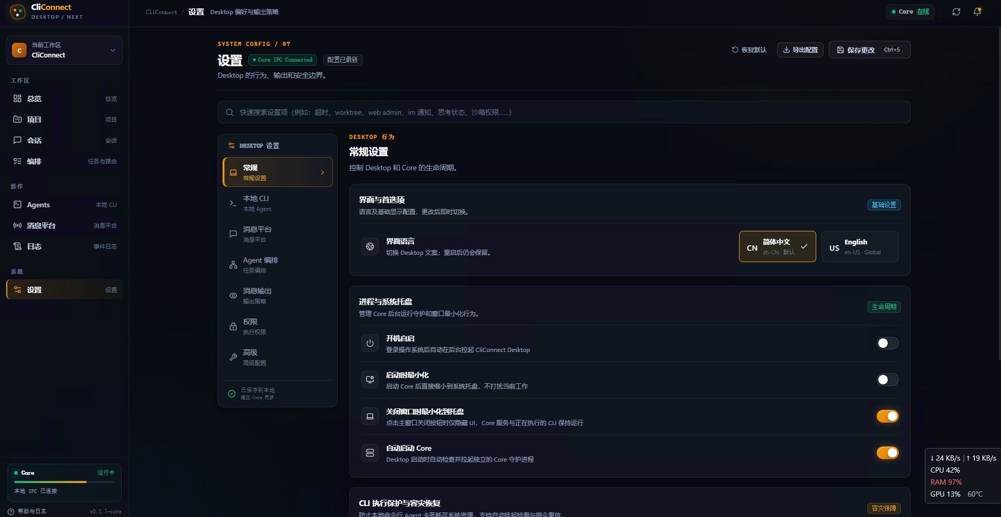Viewport: 1001px width, 517px height.
Task: Click the chevron on 常规 settings item
Action: coord(322,172)
